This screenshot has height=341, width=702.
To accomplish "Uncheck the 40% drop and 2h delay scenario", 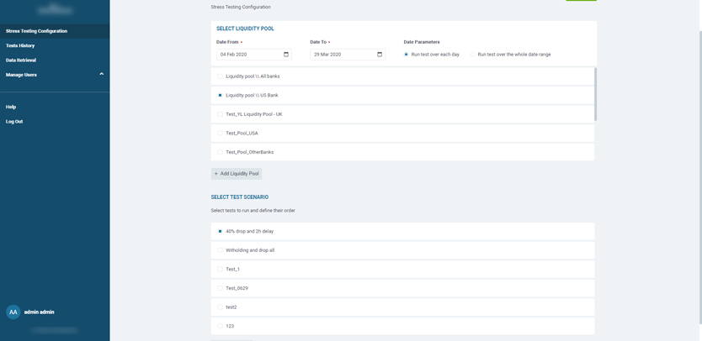I will pos(221,232).
